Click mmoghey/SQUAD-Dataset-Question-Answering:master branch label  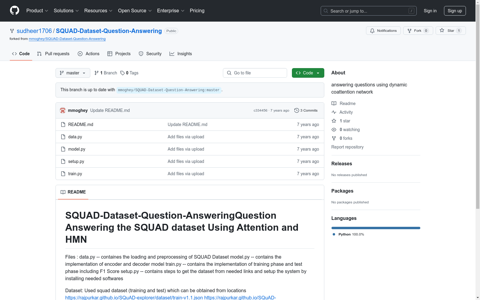coord(169,90)
